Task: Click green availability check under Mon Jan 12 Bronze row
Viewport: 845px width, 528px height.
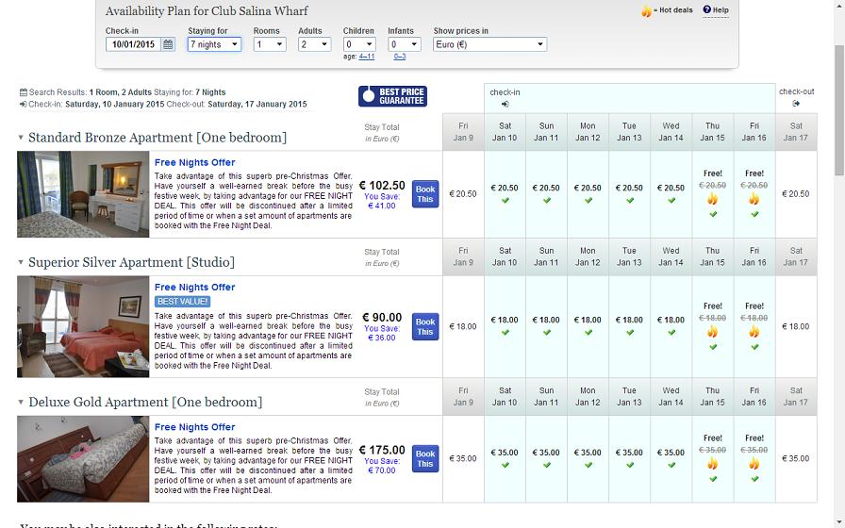Action: (588, 201)
